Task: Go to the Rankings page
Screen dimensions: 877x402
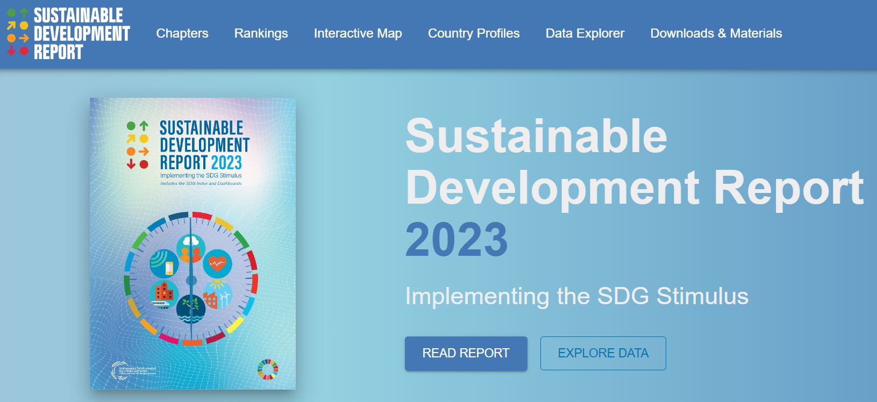Action: point(261,33)
